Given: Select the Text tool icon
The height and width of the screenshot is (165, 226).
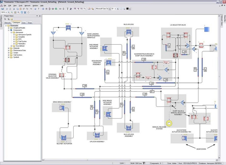Looking at the screenshot, I should click(x=68, y=9).
